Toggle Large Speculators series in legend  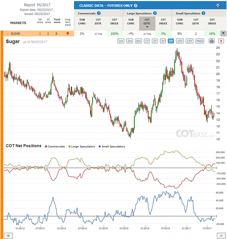(82, 146)
